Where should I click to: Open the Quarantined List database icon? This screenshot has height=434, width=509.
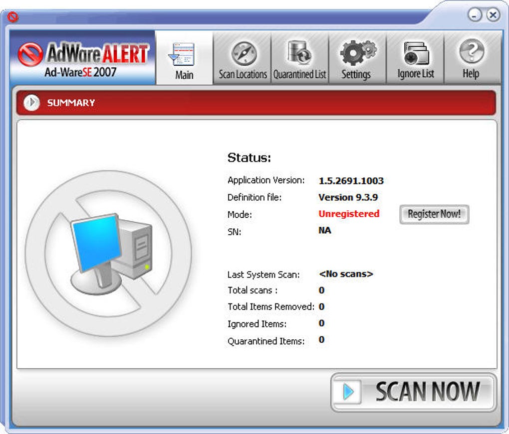[x=299, y=52]
